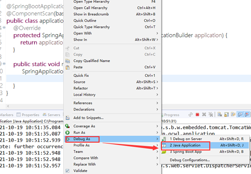Click Add to Snippets... menu entry
This screenshot has height=174, width=251.
[x=112, y=118]
